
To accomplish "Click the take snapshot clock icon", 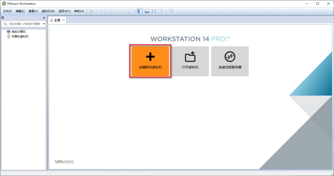I will click(116, 11).
